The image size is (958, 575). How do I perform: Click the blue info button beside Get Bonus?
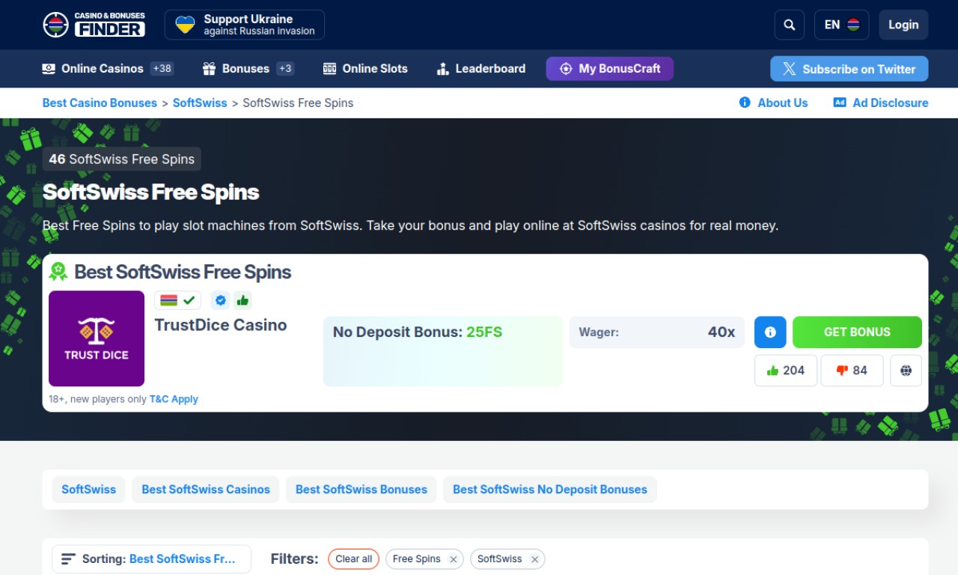tap(770, 332)
